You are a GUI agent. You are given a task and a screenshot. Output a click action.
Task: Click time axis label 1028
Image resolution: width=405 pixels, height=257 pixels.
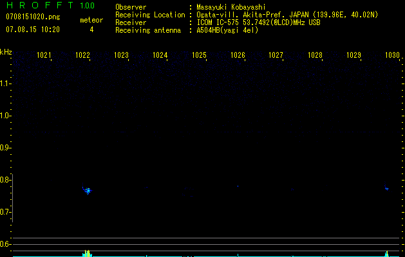coord(315,55)
